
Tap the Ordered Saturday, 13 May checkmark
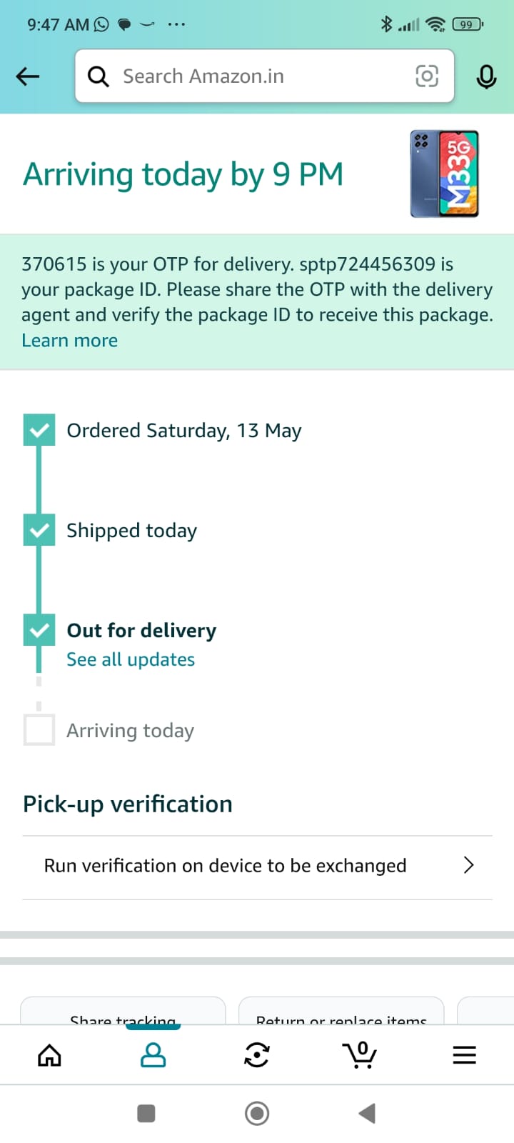click(39, 430)
